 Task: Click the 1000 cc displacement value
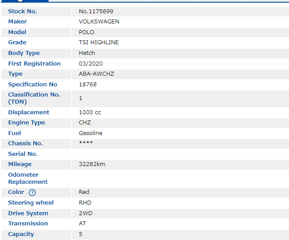[90, 112]
